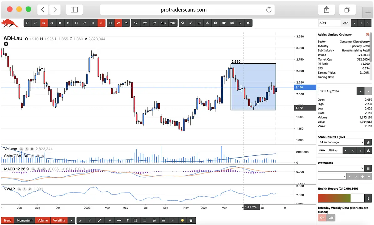The width and height of the screenshot is (374, 225).
Task: Select the candlestick chart type icon
Action: (x=44, y=23)
